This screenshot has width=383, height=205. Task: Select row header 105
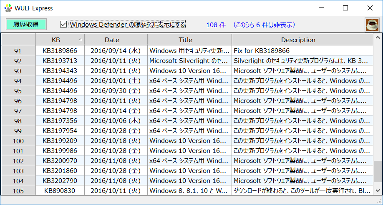coord(18,190)
